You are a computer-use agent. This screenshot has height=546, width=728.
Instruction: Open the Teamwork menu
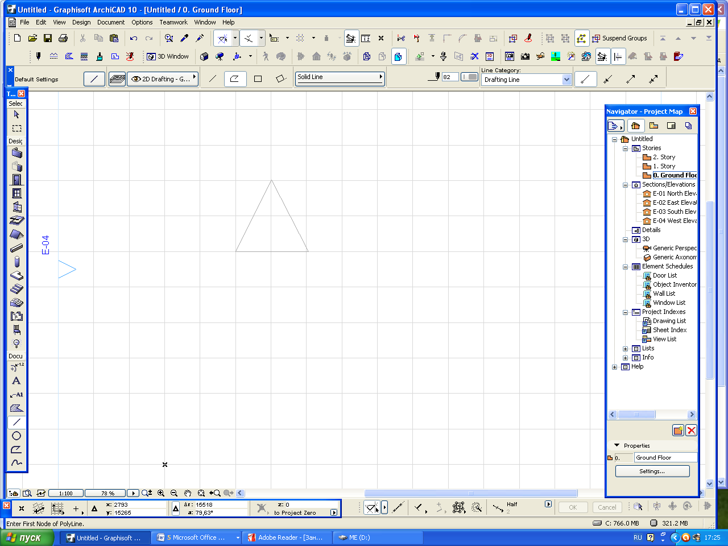pyautogui.click(x=173, y=22)
